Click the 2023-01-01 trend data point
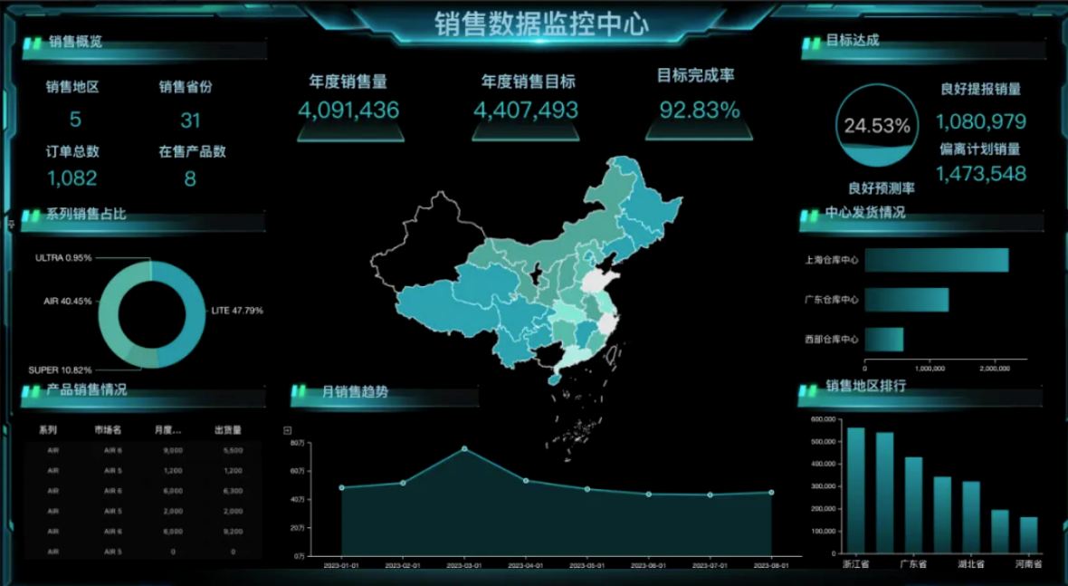This screenshot has height=586, width=1068. [341, 487]
